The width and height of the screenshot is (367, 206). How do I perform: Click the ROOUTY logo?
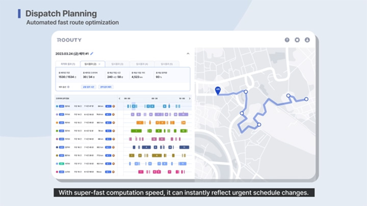(68, 40)
